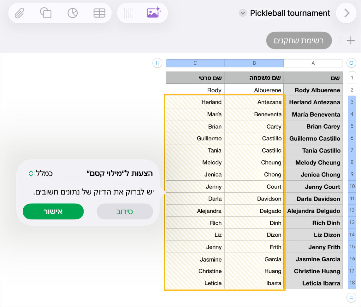Open the image generation sparkle icon
The height and width of the screenshot is (307, 361).
154,12
